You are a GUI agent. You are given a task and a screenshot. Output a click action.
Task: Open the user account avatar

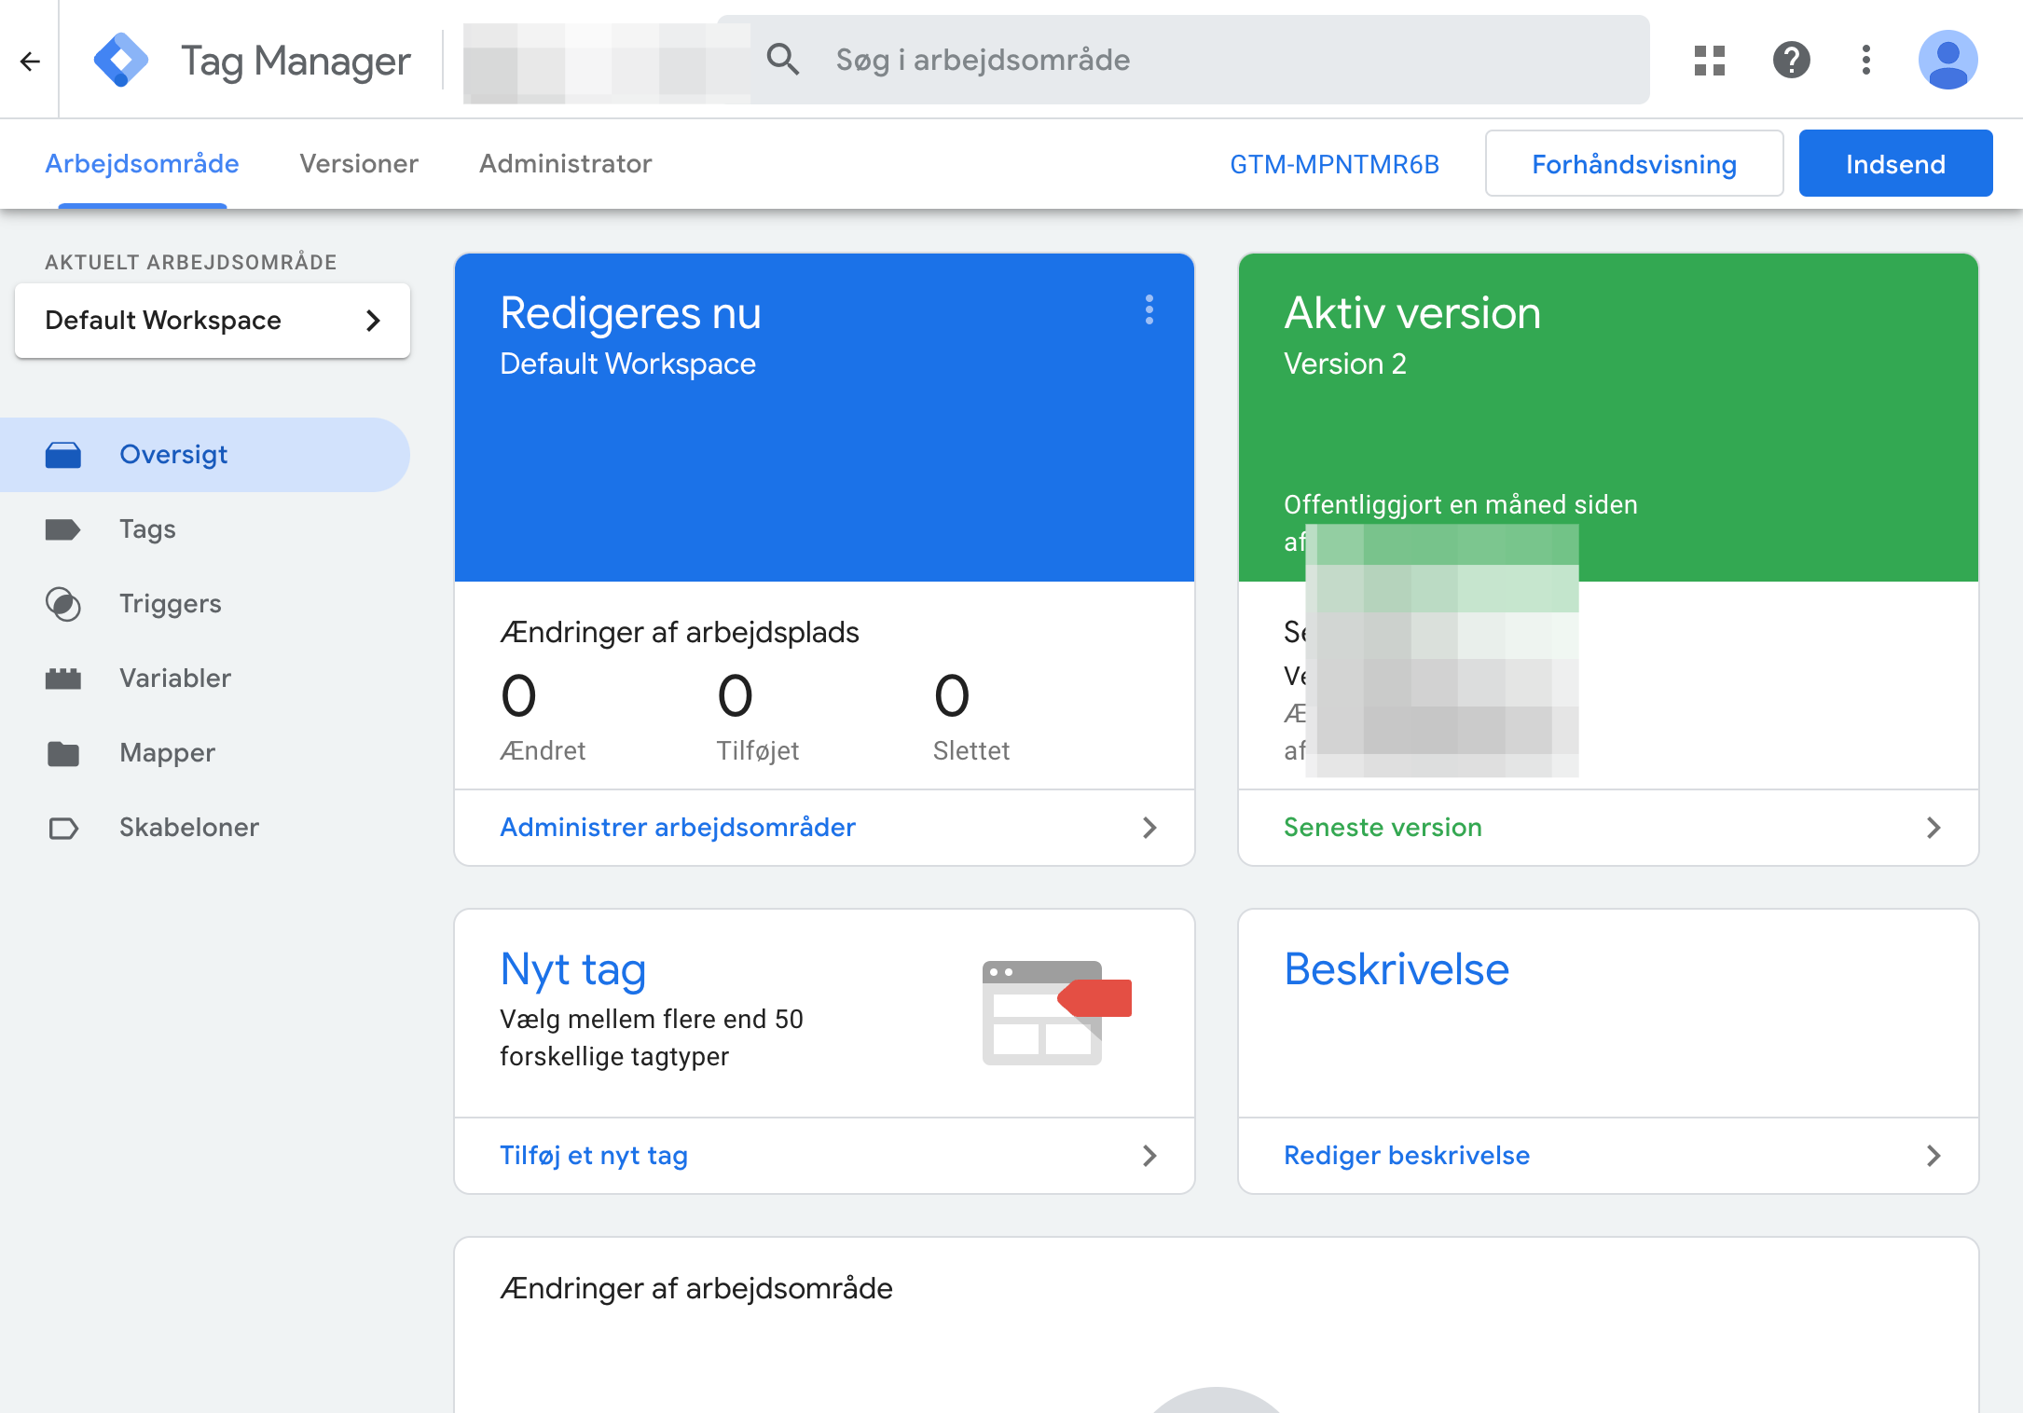(x=1948, y=61)
